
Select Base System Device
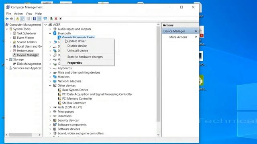click(x=75, y=90)
